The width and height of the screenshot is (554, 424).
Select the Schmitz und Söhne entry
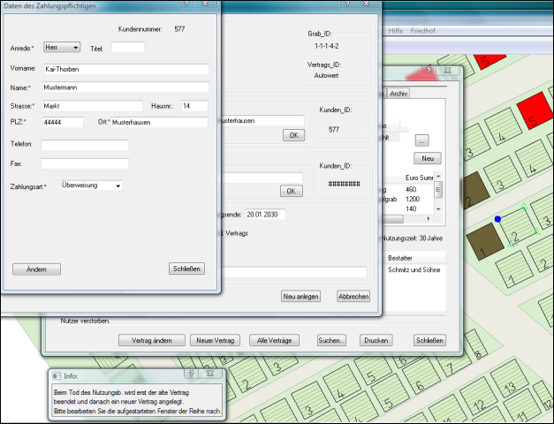pyautogui.click(x=414, y=269)
